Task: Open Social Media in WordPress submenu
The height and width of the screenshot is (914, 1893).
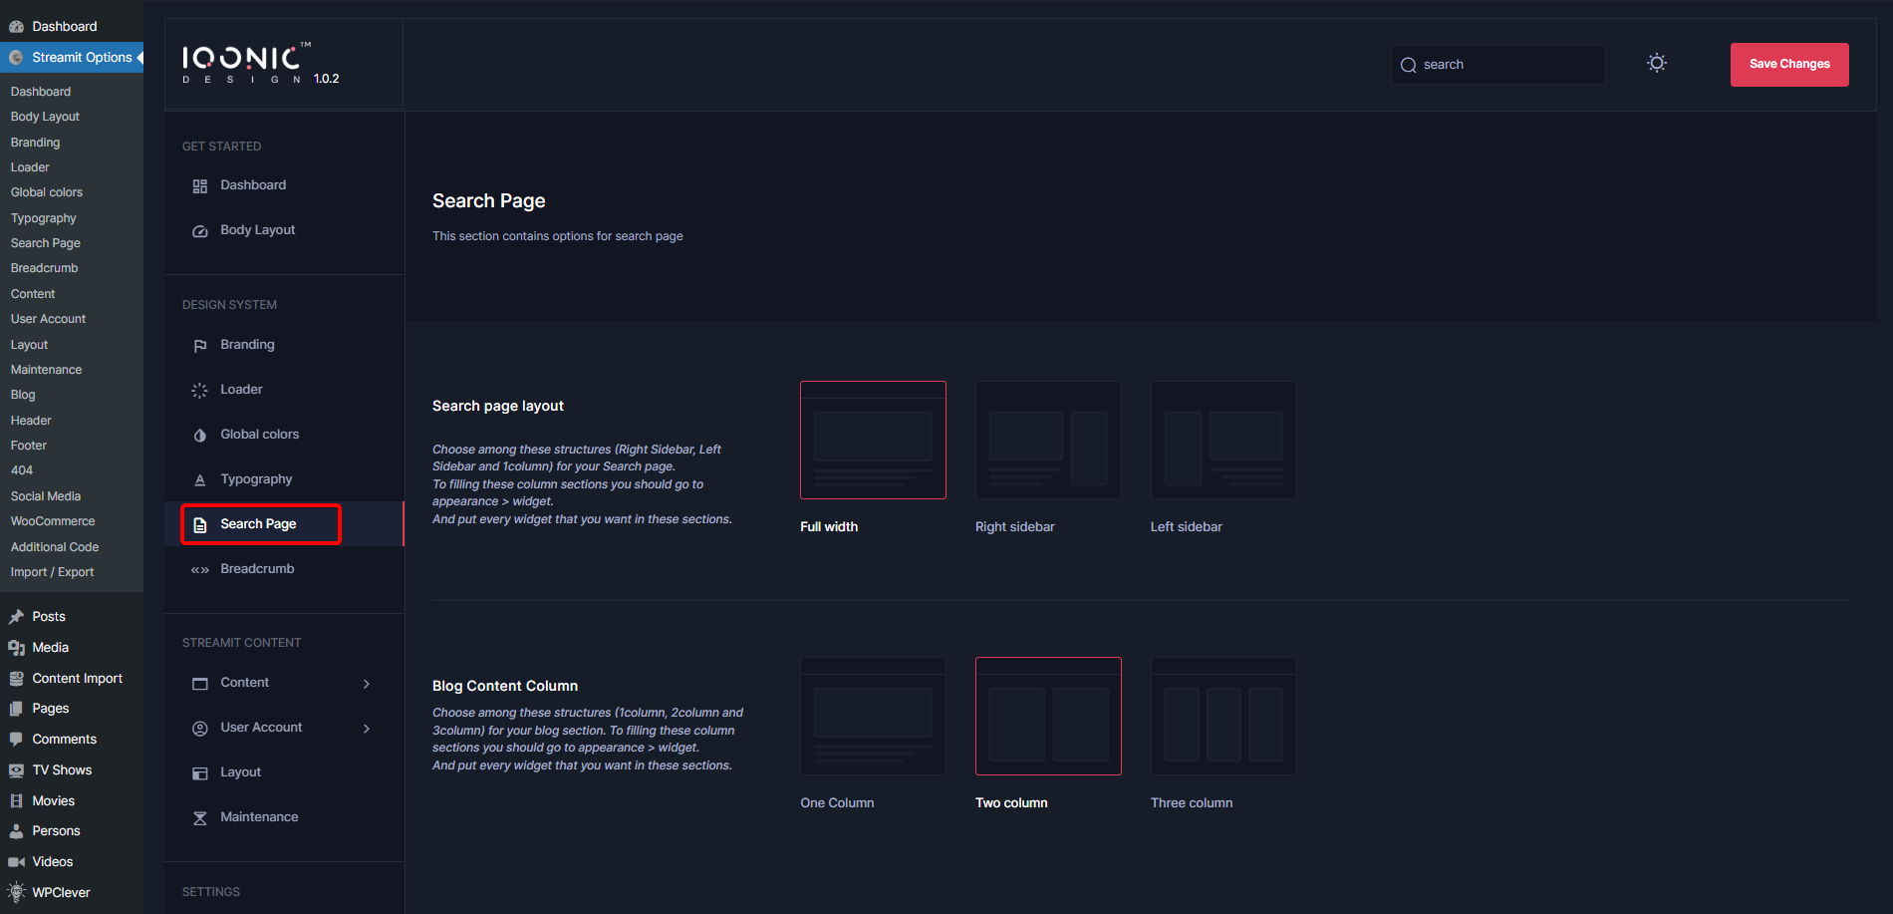Action: (46, 496)
